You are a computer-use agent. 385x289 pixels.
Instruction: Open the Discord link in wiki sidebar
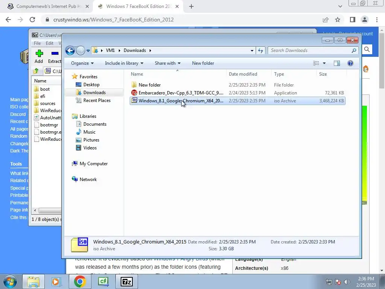tap(18, 114)
